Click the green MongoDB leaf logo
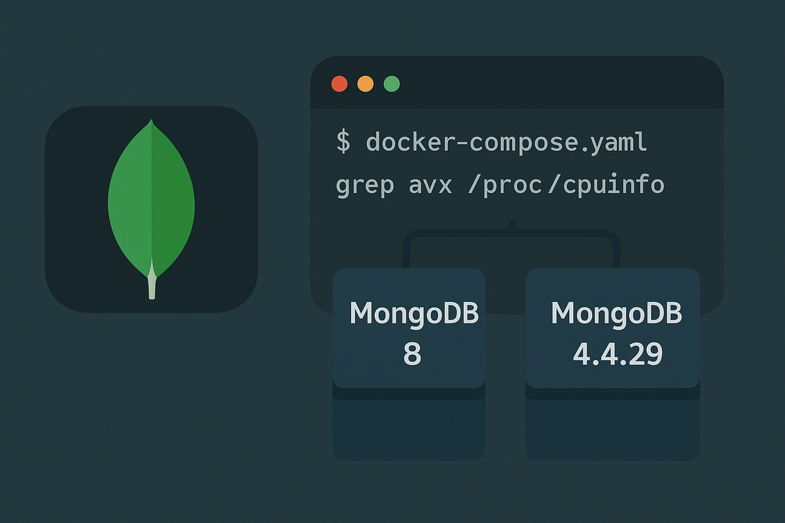The width and height of the screenshot is (785, 523). (151, 203)
